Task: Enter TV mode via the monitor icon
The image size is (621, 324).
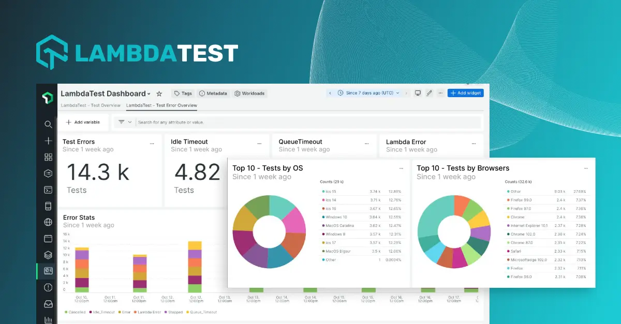Action: pos(417,92)
